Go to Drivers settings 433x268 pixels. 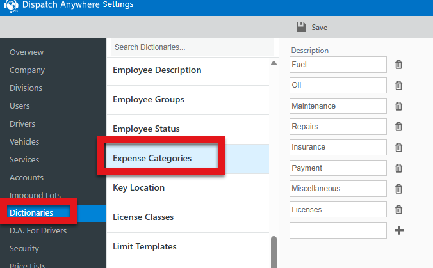[x=22, y=124]
